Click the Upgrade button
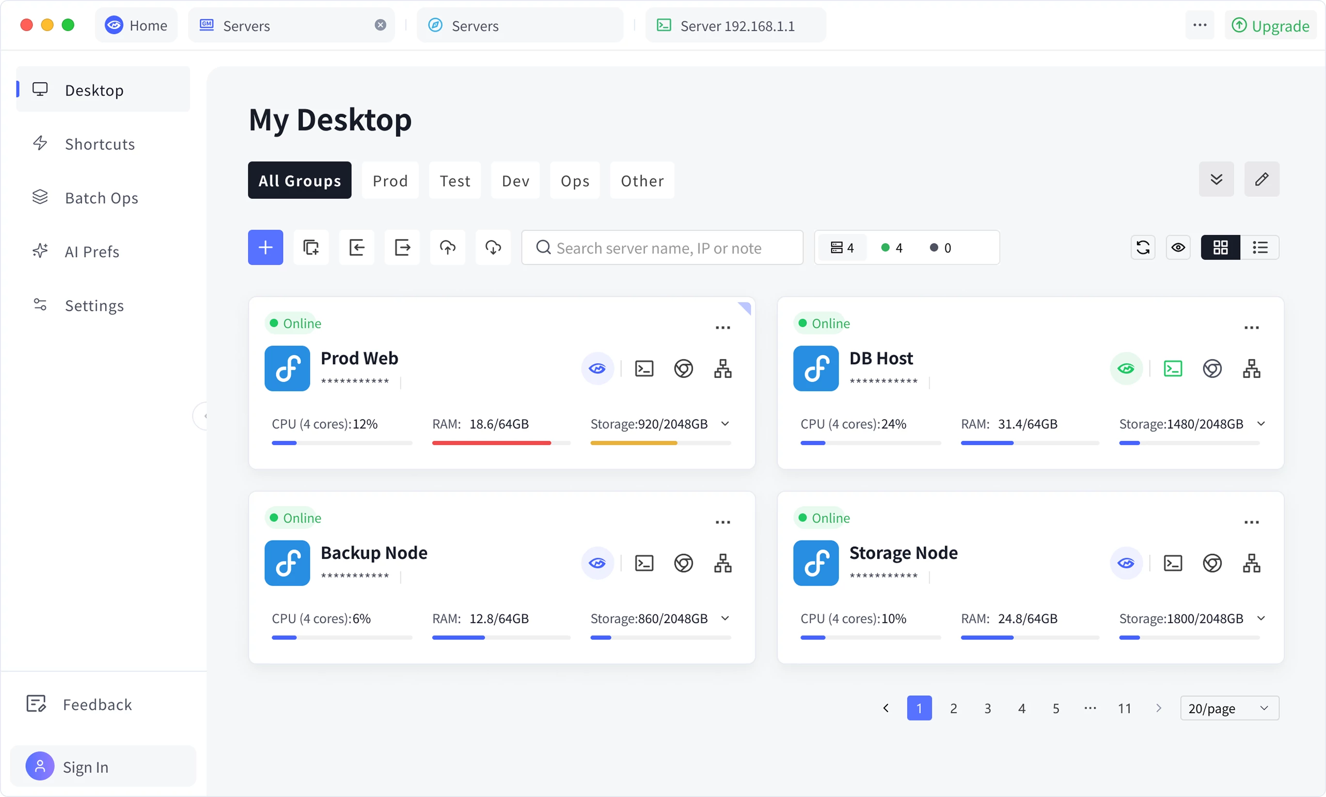This screenshot has width=1326, height=797. (x=1270, y=25)
